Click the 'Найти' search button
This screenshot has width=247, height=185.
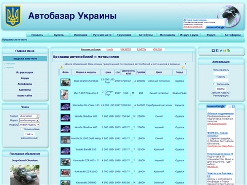click(29, 134)
